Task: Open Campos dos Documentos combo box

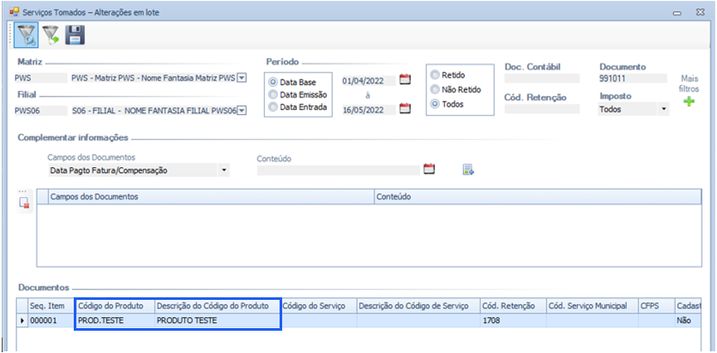Action: [x=138, y=171]
